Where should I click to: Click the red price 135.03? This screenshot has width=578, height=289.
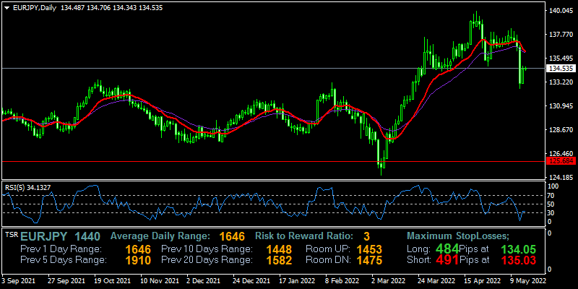(518, 260)
